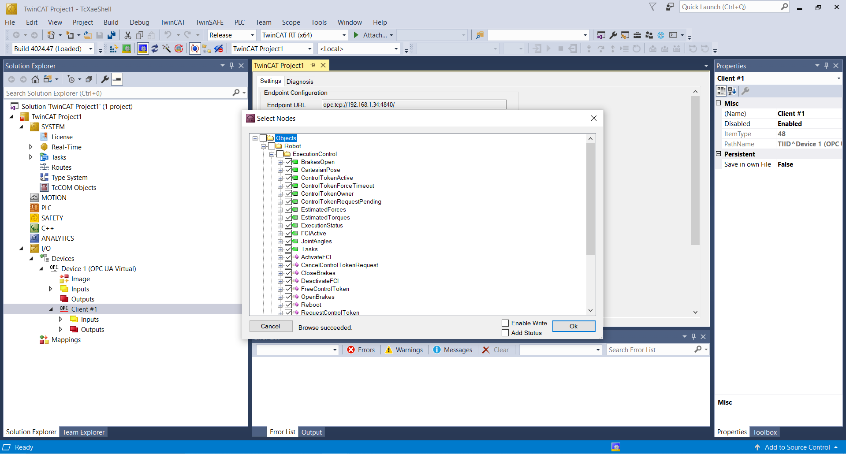Click the Save All toolbar icon
Viewport: 846px width, 454px height.
(112, 35)
